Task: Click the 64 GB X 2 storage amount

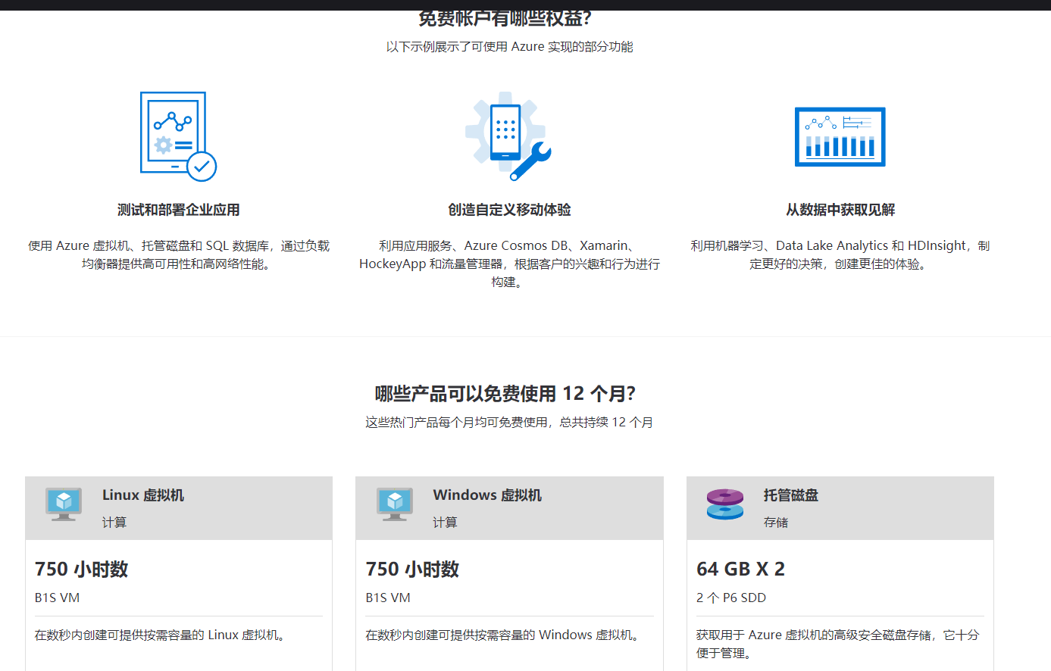Action: 740,570
